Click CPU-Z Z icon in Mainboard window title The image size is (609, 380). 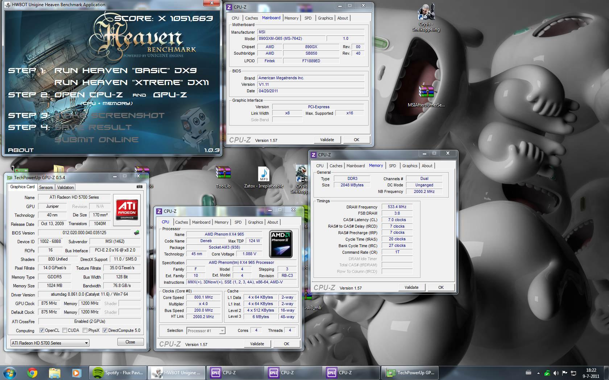(x=229, y=7)
